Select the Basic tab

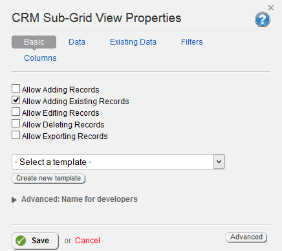pyautogui.click(x=34, y=42)
